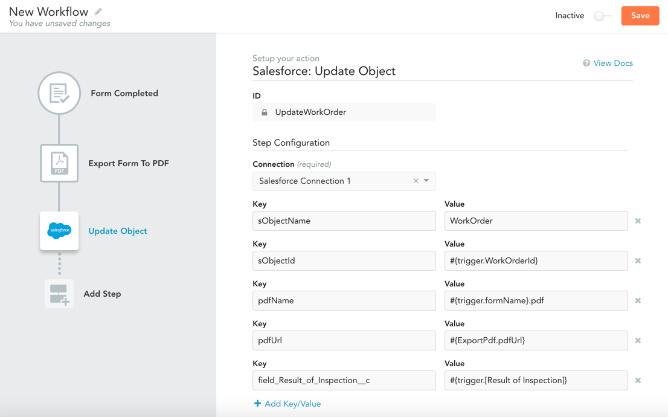
Task: Edit the field_Result_of_Inspection__c key field
Action: click(x=344, y=380)
